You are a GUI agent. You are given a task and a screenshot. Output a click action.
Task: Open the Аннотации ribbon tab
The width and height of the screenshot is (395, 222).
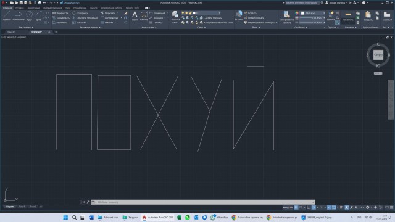[x=33, y=8]
